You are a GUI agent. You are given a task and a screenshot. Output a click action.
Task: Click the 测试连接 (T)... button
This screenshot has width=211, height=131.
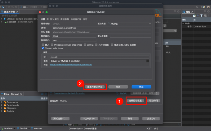coord(60,119)
